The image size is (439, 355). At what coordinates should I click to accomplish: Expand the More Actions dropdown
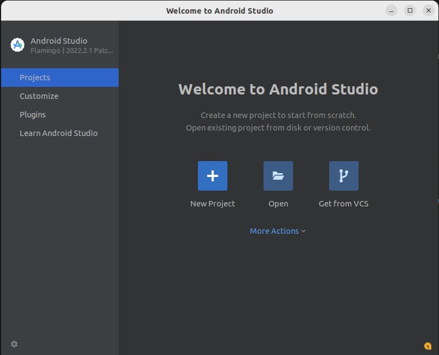278,231
